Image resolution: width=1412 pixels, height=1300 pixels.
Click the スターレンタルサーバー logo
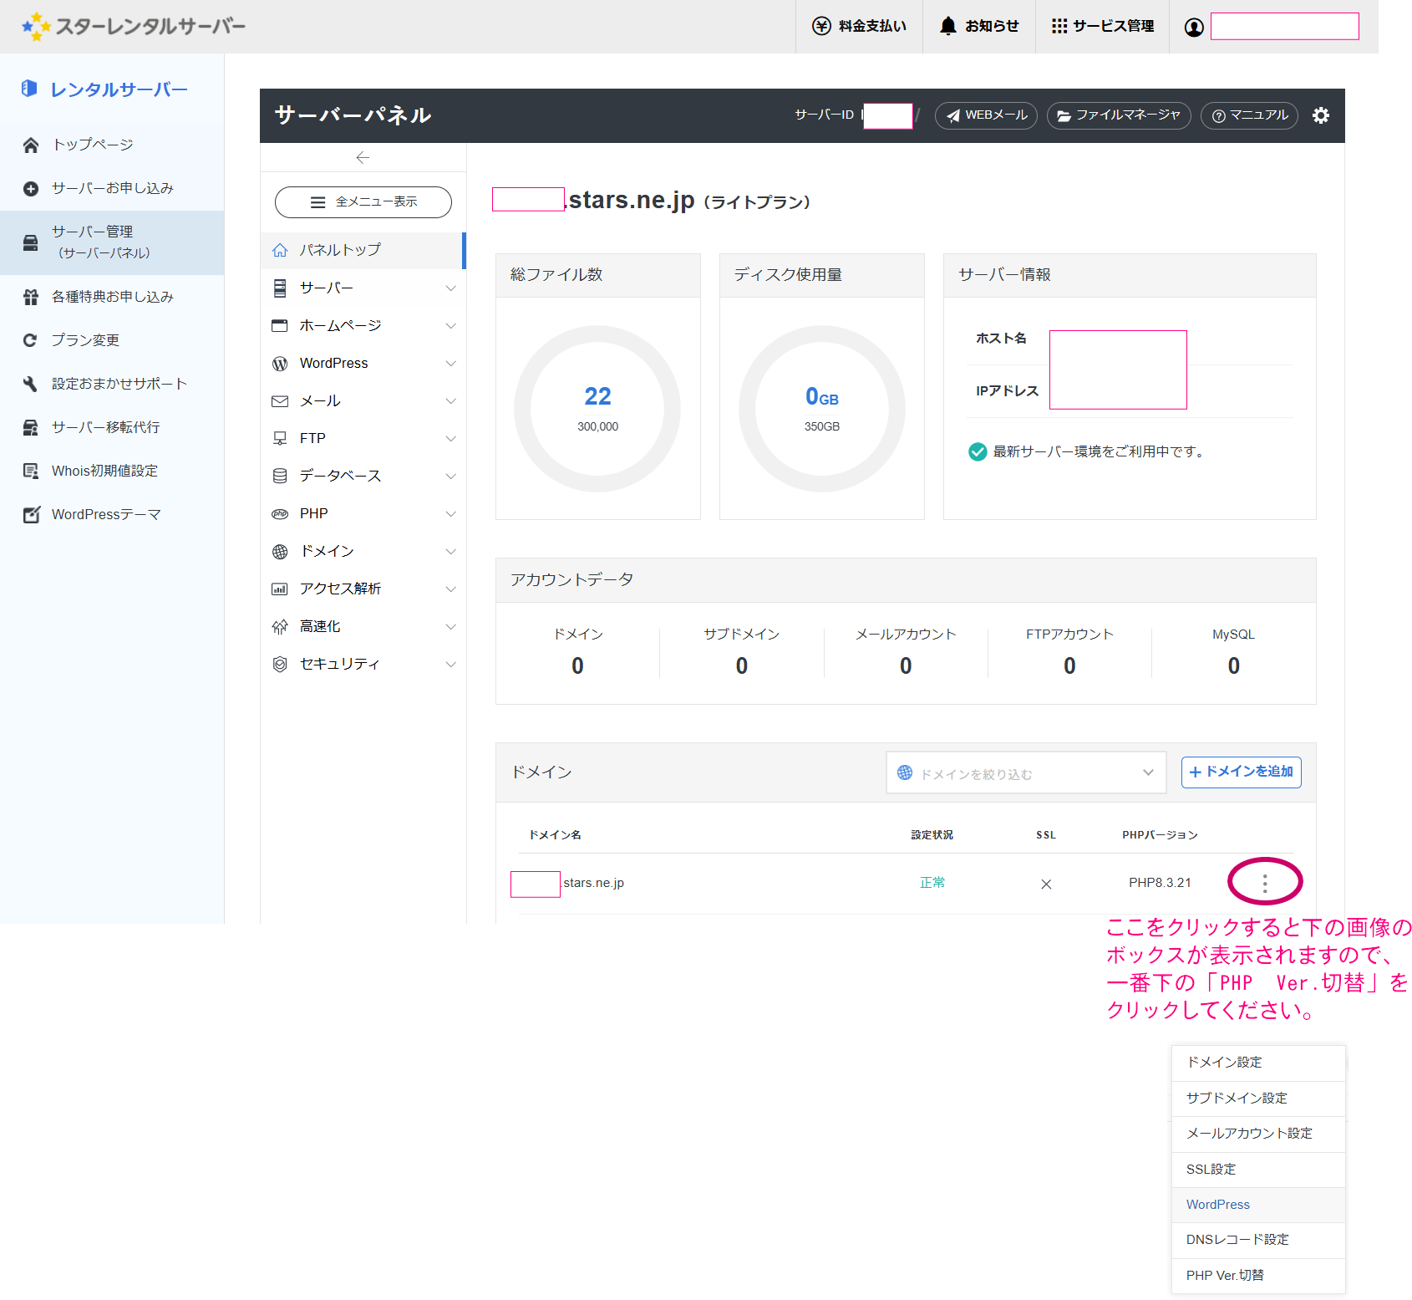(134, 26)
